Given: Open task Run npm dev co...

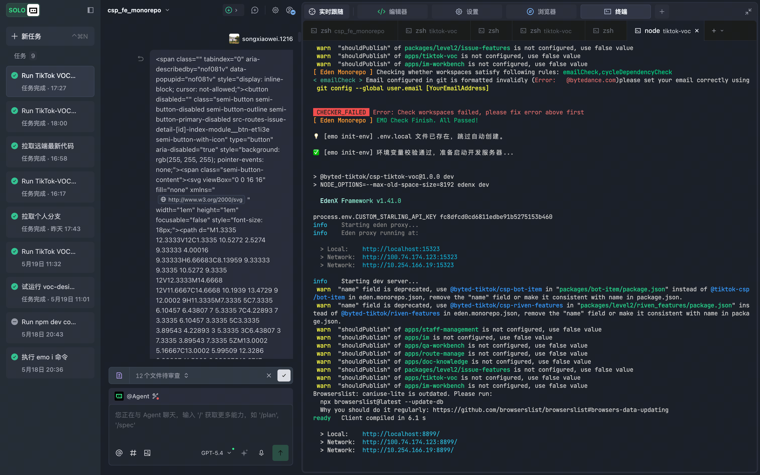Looking at the screenshot, I should point(50,328).
